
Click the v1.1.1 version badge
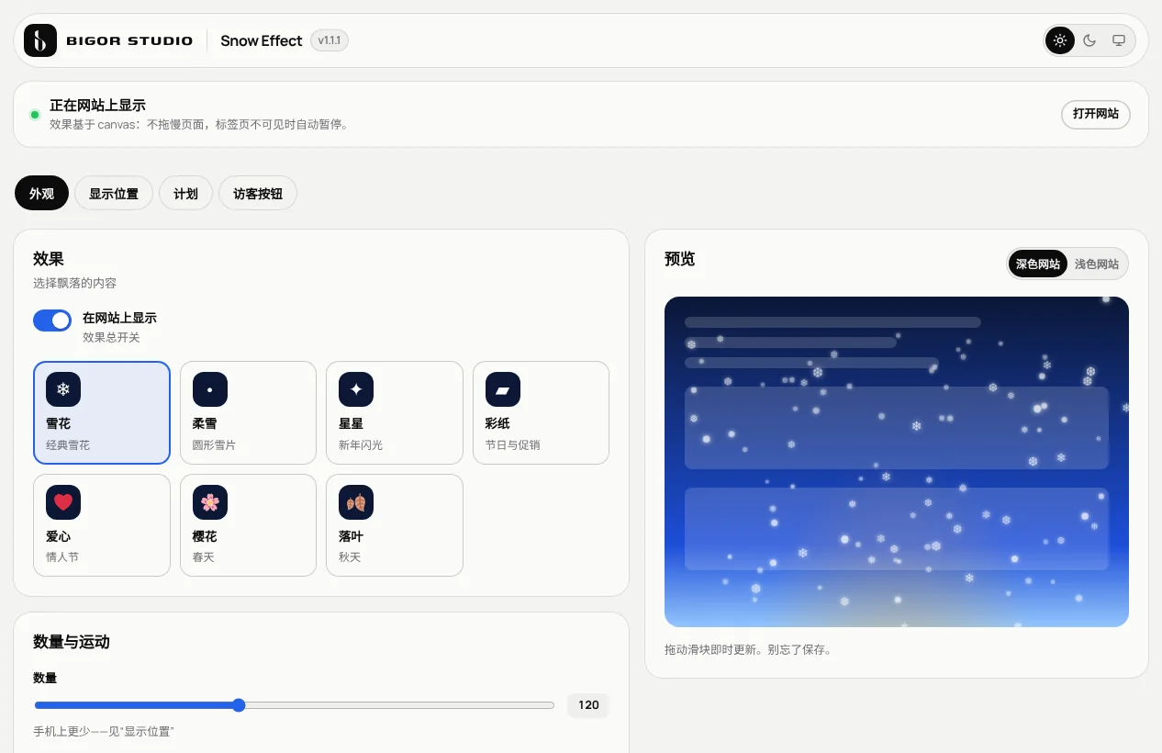coord(330,40)
